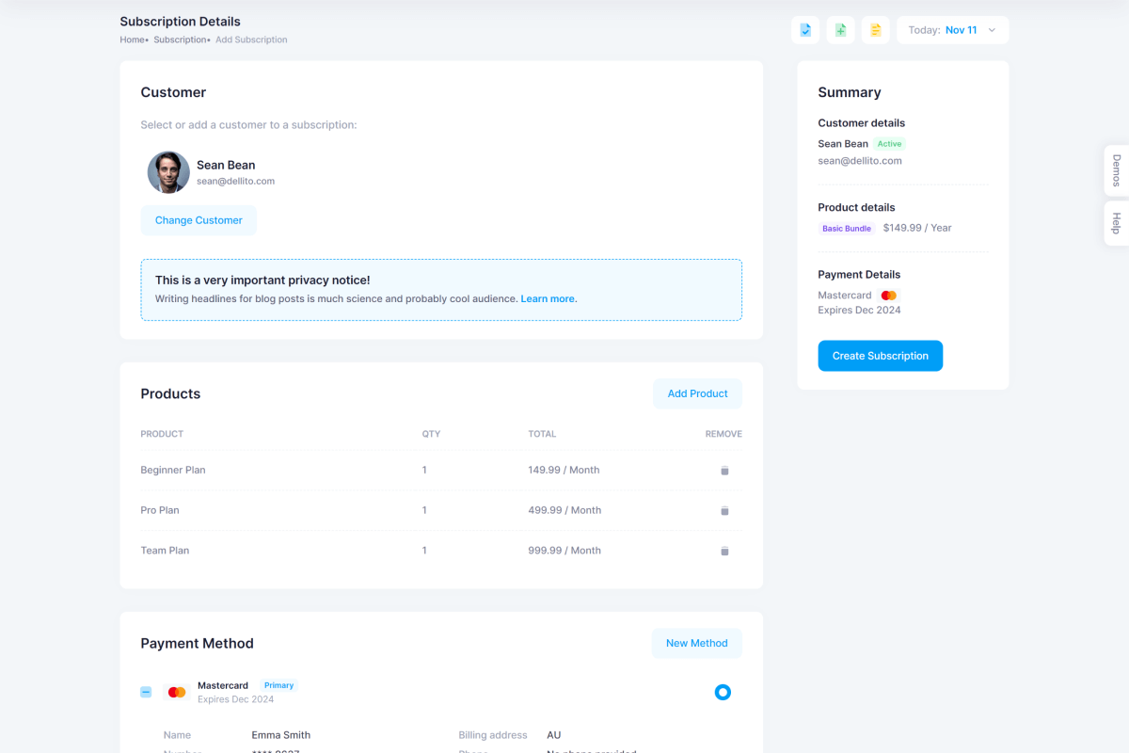The width and height of the screenshot is (1129, 753).
Task: Click the blue document checkmark icon
Action: tap(805, 30)
